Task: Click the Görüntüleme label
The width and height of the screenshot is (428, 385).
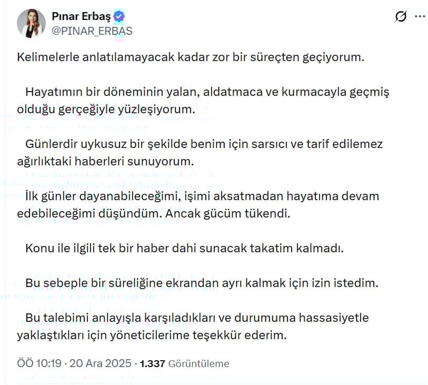Action: click(199, 363)
